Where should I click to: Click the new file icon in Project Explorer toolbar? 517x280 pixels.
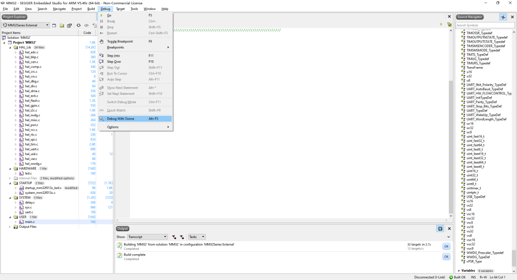(x=54, y=25)
